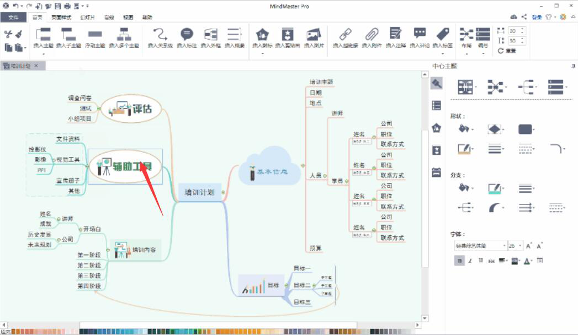Viewport: 578px width, 335px height.
Task: Click the Insert Topic (插入主题) icon
Action: click(x=43, y=34)
